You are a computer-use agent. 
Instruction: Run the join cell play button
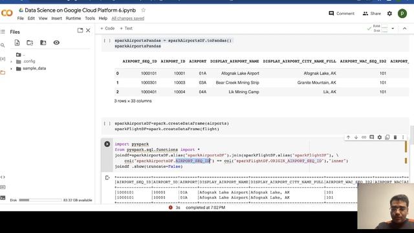tap(107, 144)
